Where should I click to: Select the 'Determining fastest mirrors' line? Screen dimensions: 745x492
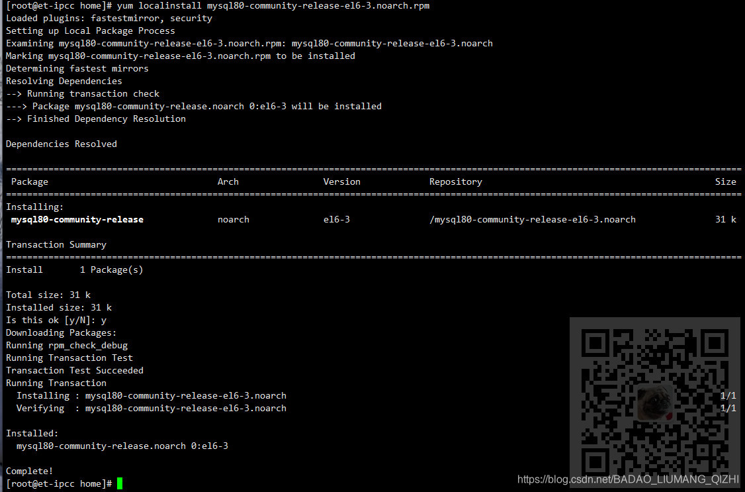[x=77, y=68]
